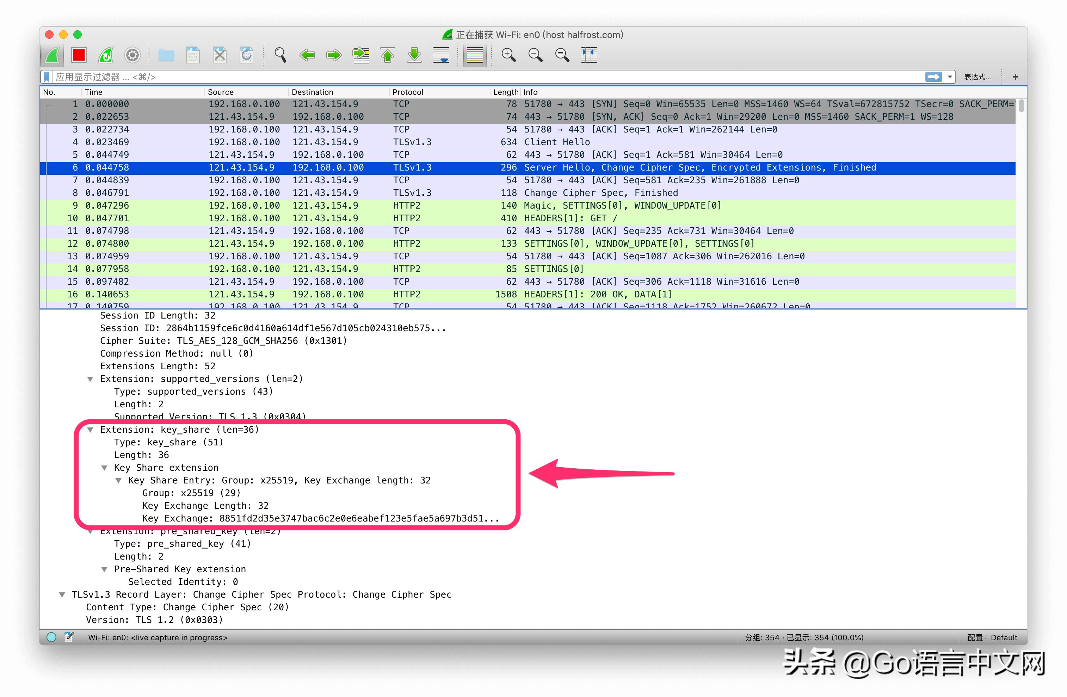The height and width of the screenshot is (697, 1067).
Task: Click the 表达式 expression button
Action: coord(977,77)
